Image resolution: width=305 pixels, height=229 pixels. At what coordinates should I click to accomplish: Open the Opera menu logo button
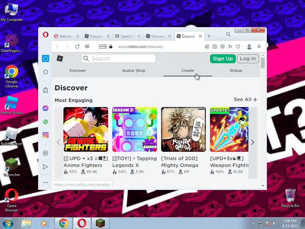click(46, 35)
